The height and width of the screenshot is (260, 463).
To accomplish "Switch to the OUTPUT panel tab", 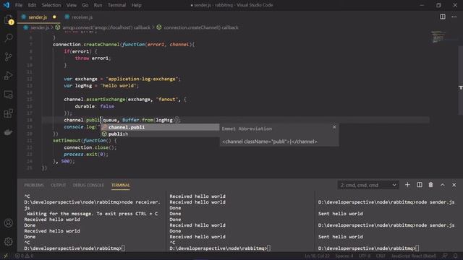I will 59,185.
